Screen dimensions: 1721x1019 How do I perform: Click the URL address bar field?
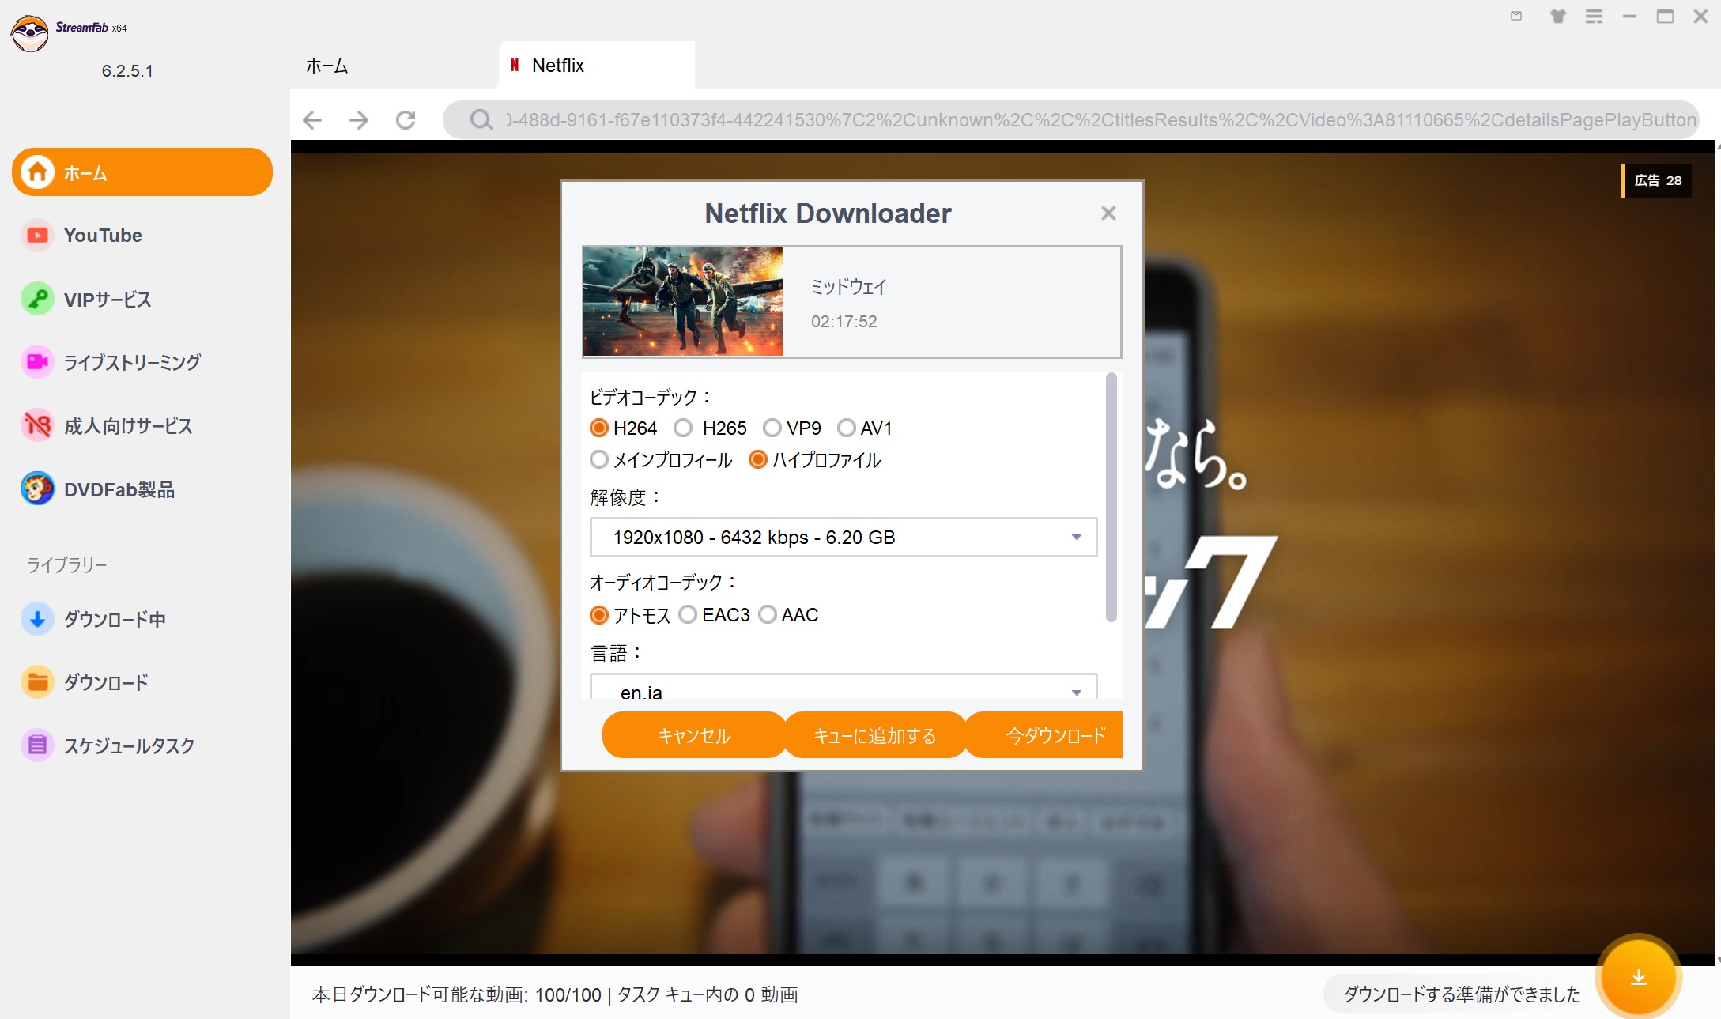[x=1070, y=119]
